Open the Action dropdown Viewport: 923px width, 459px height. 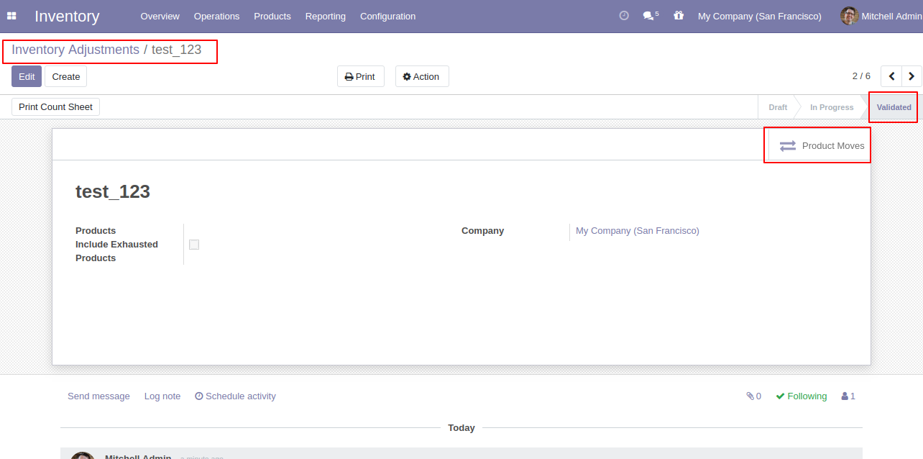(422, 77)
